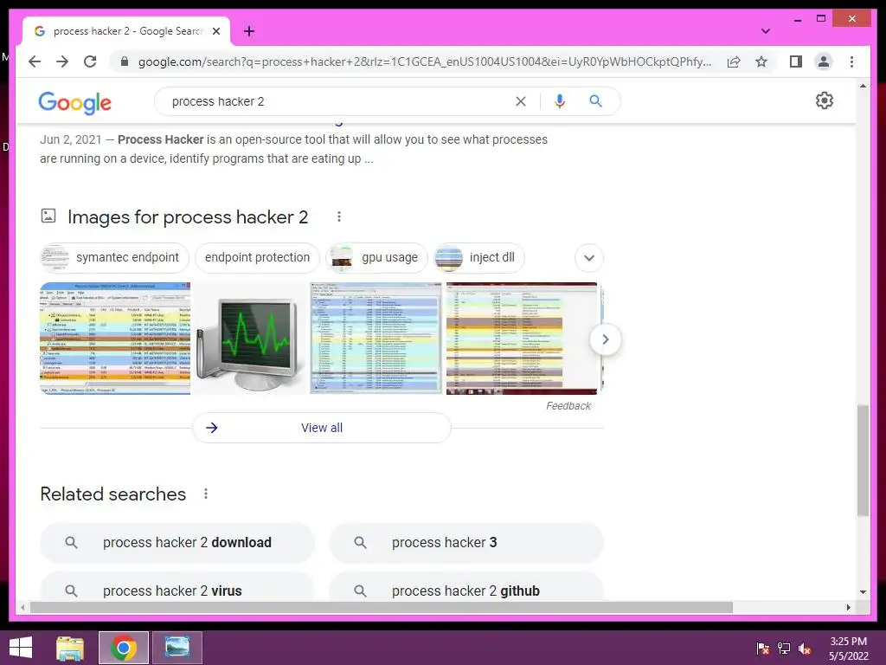Filter images by 'symantec endpoint'
This screenshot has height=665, width=886.
pos(114,258)
